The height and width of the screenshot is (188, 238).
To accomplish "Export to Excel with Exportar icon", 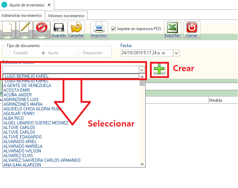I will (x=172, y=28).
